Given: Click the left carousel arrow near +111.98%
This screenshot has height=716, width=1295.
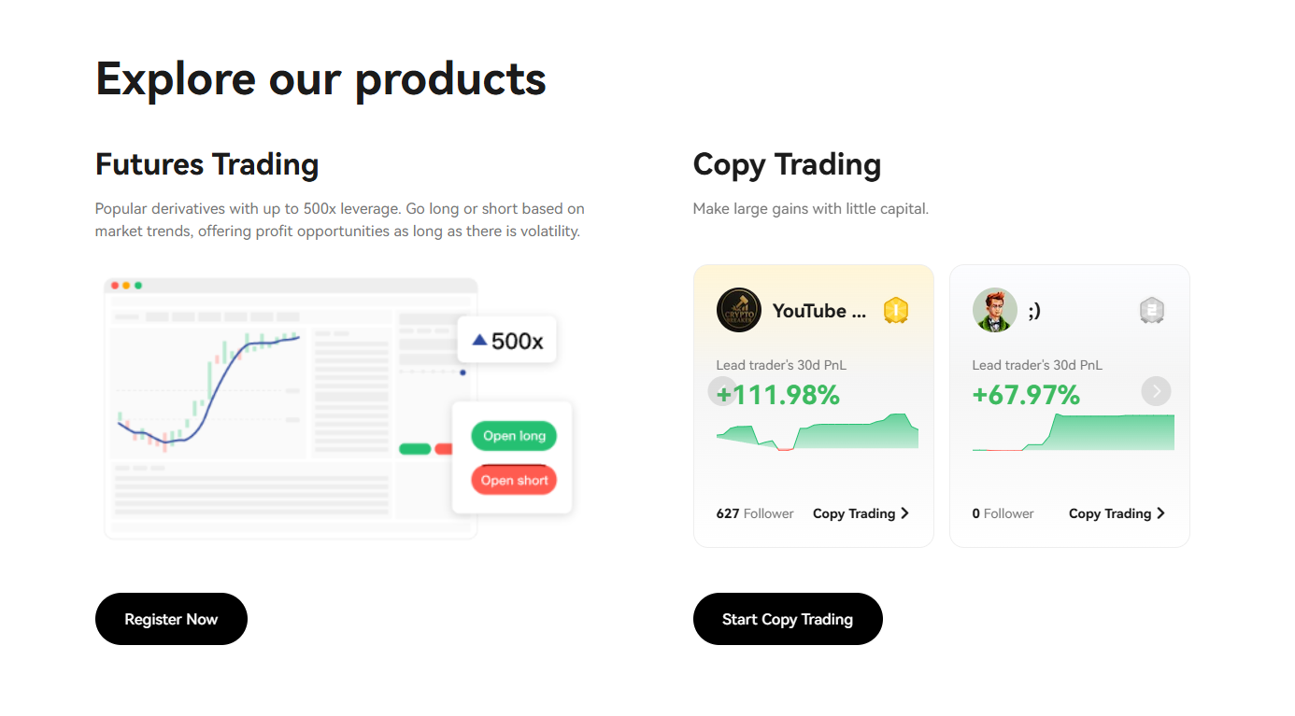Looking at the screenshot, I should coord(722,391).
